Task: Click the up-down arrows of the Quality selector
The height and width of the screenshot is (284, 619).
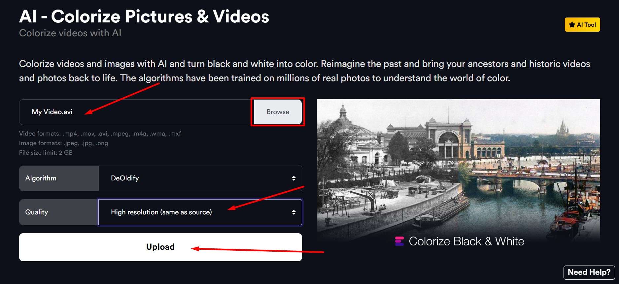Action: point(293,212)
